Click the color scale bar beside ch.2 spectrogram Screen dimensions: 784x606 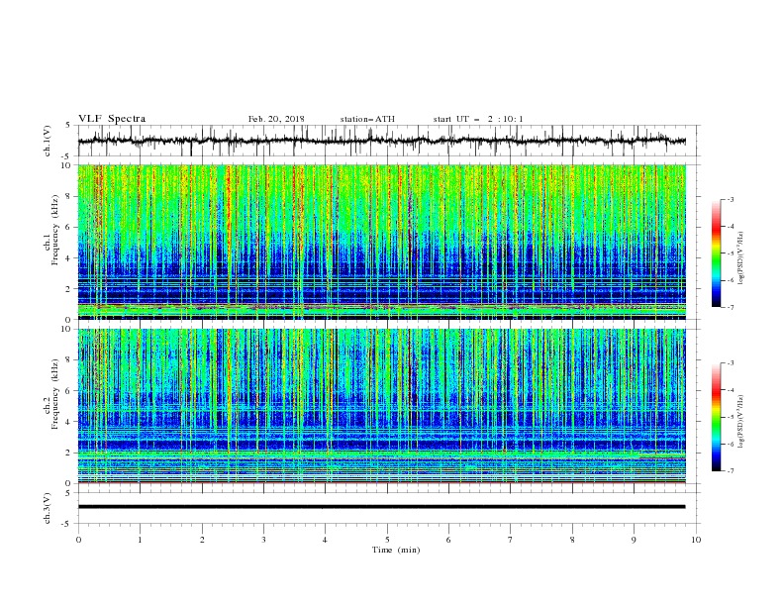[716, 417]
